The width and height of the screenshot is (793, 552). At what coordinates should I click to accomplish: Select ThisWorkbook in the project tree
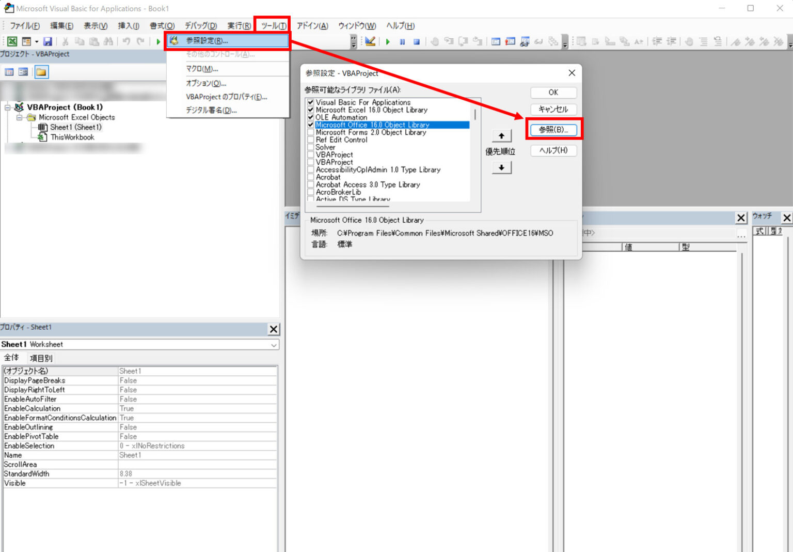pos(72,137)
